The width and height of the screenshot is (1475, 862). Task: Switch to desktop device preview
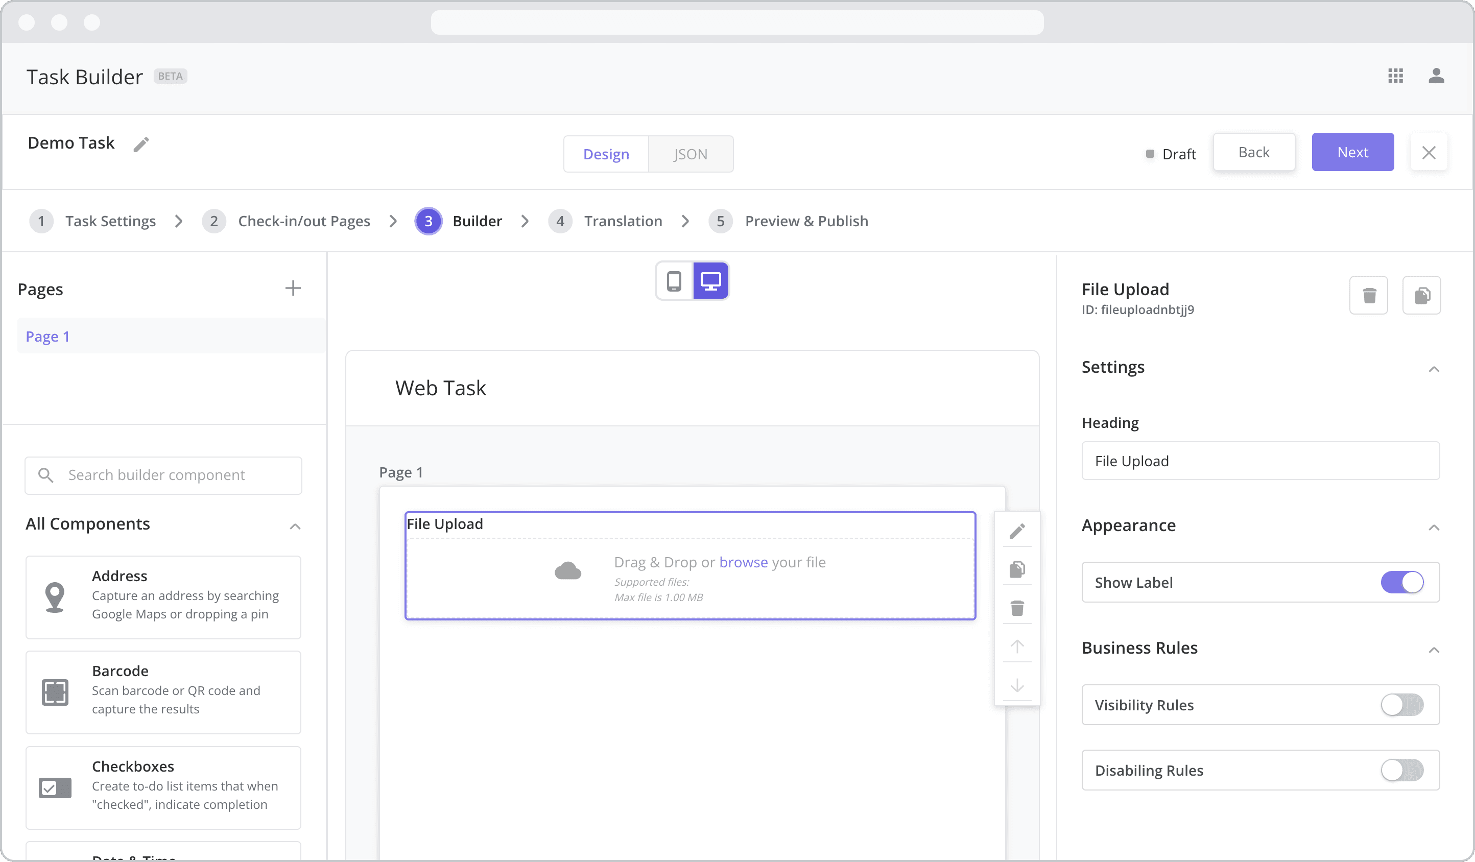point(710,281)
